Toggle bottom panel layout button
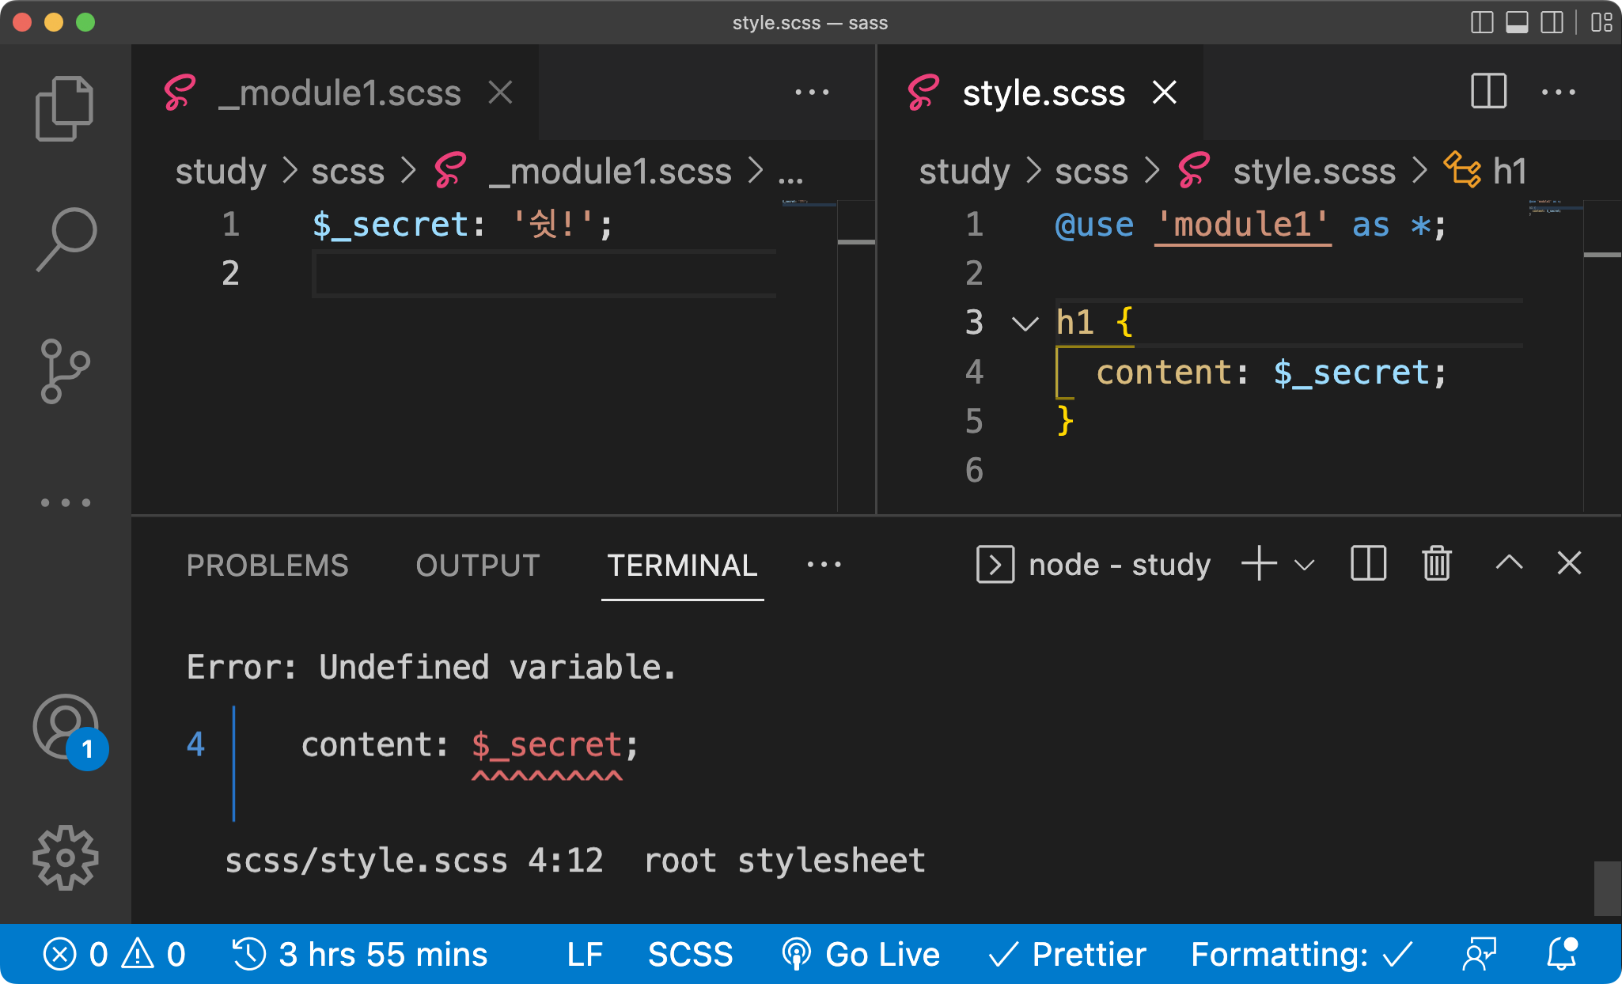This screenshot has width=1622, height=984. pyautogui.click(x=1516, y=22)
